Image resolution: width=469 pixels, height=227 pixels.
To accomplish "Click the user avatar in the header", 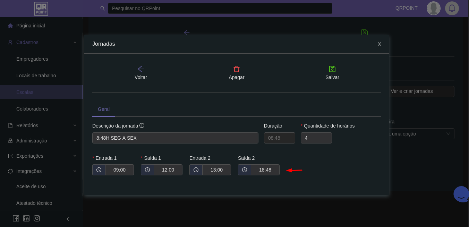I will tap(433, 8).
